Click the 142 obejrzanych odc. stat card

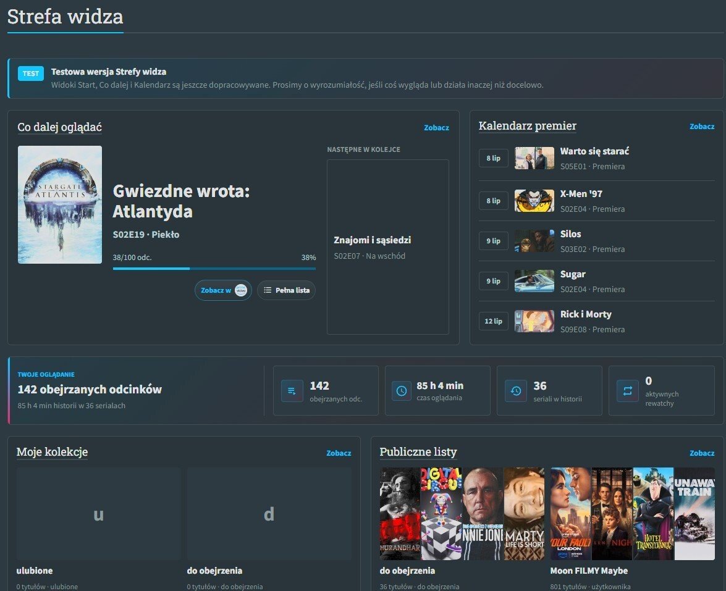(x=326, y=391)
